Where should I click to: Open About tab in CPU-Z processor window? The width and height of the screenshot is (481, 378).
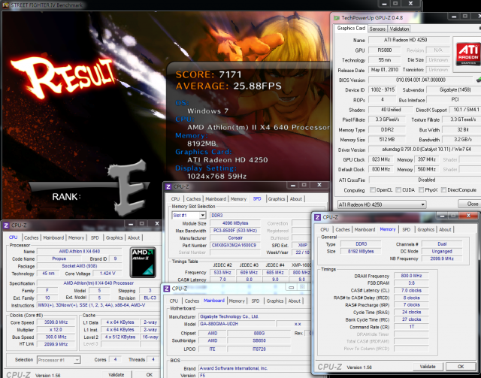point(134,237)
